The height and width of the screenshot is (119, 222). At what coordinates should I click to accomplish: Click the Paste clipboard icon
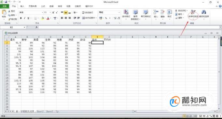pos(4,12)
